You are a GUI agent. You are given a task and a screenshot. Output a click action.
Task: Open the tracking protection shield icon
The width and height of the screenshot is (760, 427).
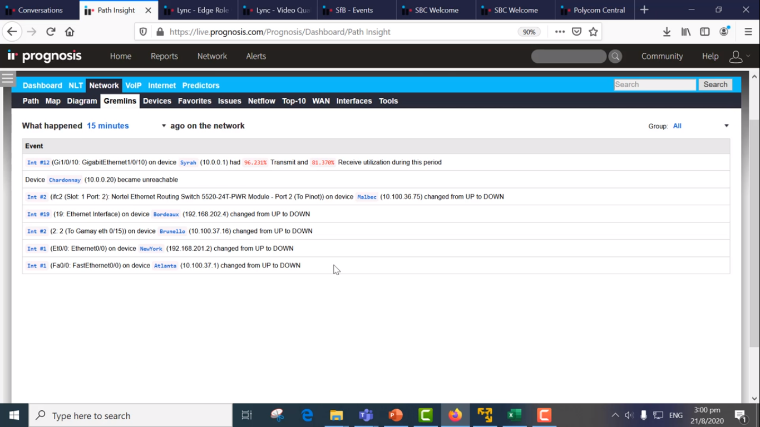point(143,32)
